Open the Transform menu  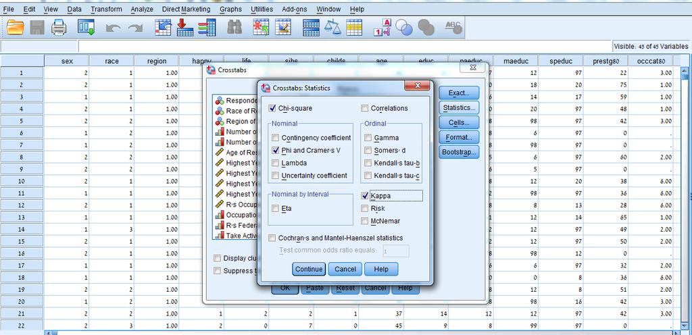(106, 9)
